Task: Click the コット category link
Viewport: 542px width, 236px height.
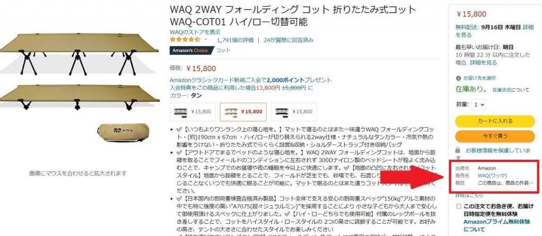Action: point(223,50)
